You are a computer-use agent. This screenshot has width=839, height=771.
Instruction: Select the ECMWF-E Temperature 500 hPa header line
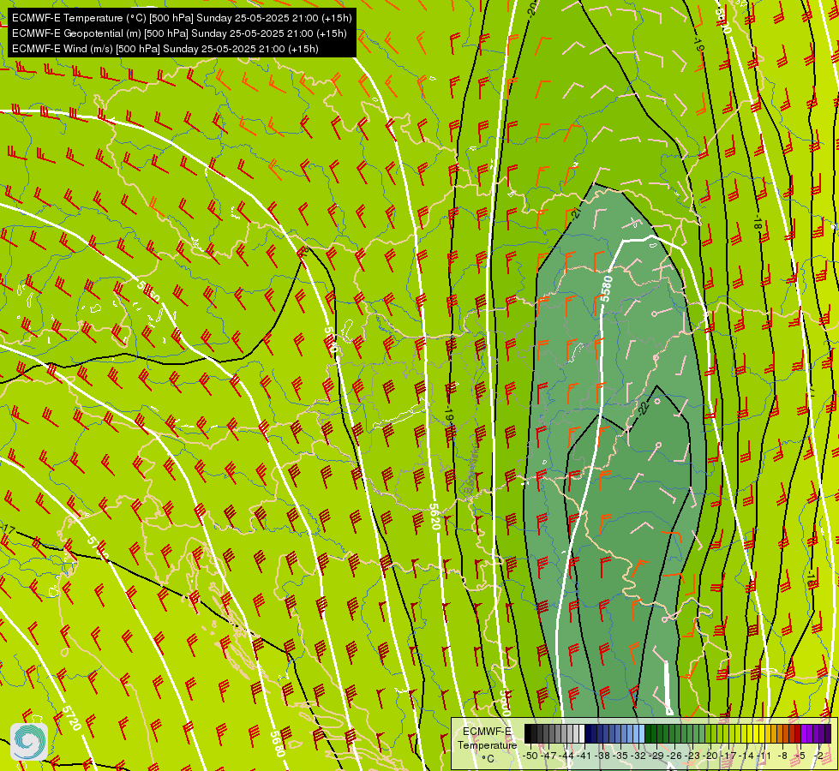(x=182, y=18)
